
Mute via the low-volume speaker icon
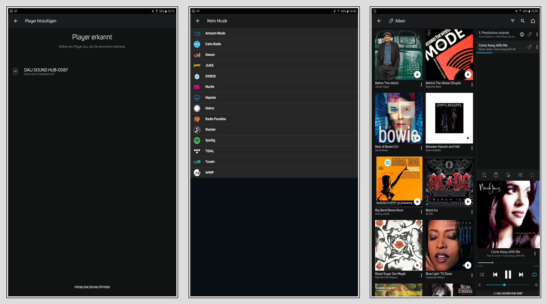[x=480, y=285]
